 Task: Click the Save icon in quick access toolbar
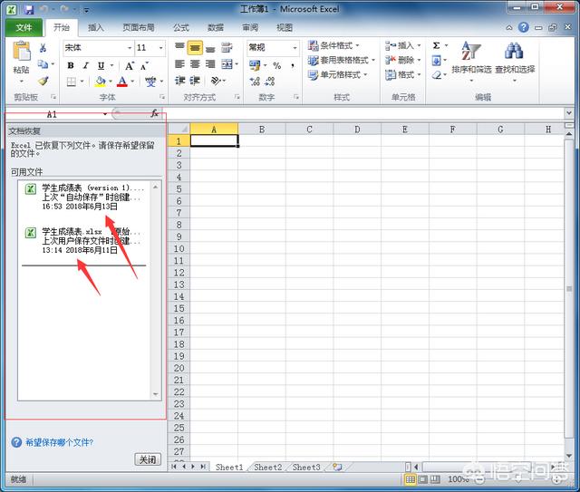tap(29, 8)
